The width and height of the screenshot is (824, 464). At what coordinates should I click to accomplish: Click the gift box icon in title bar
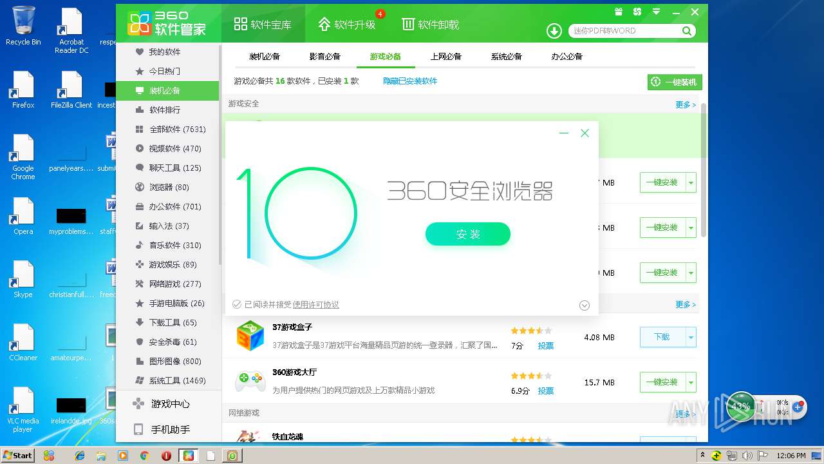[619, 12]
